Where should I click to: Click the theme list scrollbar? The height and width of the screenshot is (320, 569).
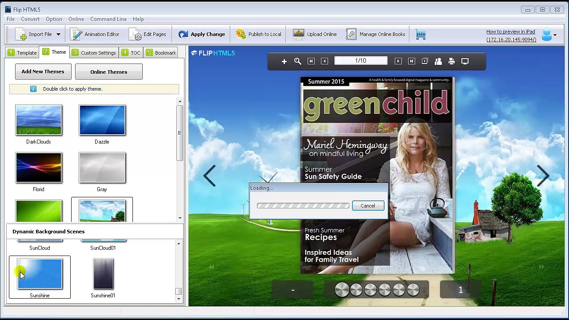point(180,133)
